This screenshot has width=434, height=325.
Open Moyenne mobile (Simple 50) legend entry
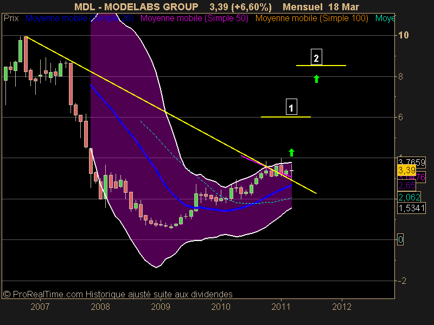tap(194, 18)
